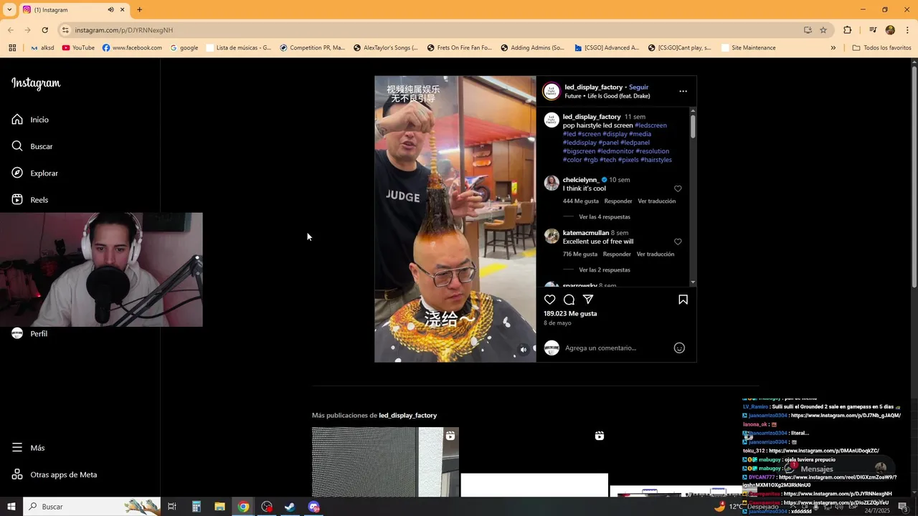
Task: Open Más menu in sidebar
Action: tap(29, 448)
